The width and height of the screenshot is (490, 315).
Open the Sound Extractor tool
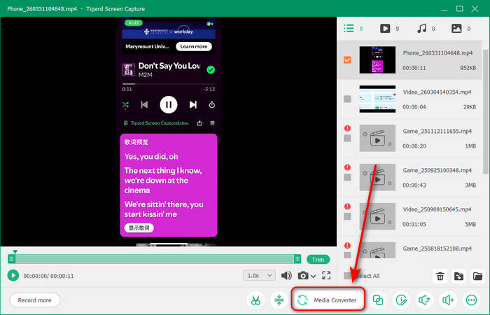click(424, 300)
